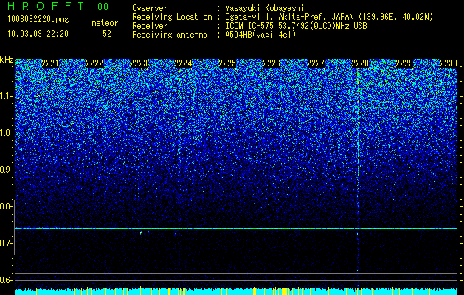The image size is (464, 295).
Task: Click the 2229 time marker
Action: click(404, 63)
